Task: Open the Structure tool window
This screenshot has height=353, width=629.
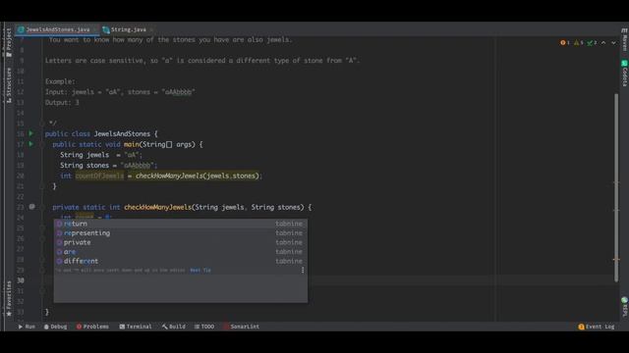Action: coord(9,85)
